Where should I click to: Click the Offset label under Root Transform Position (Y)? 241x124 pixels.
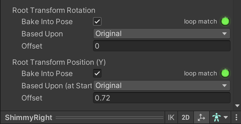pos(32,98)
